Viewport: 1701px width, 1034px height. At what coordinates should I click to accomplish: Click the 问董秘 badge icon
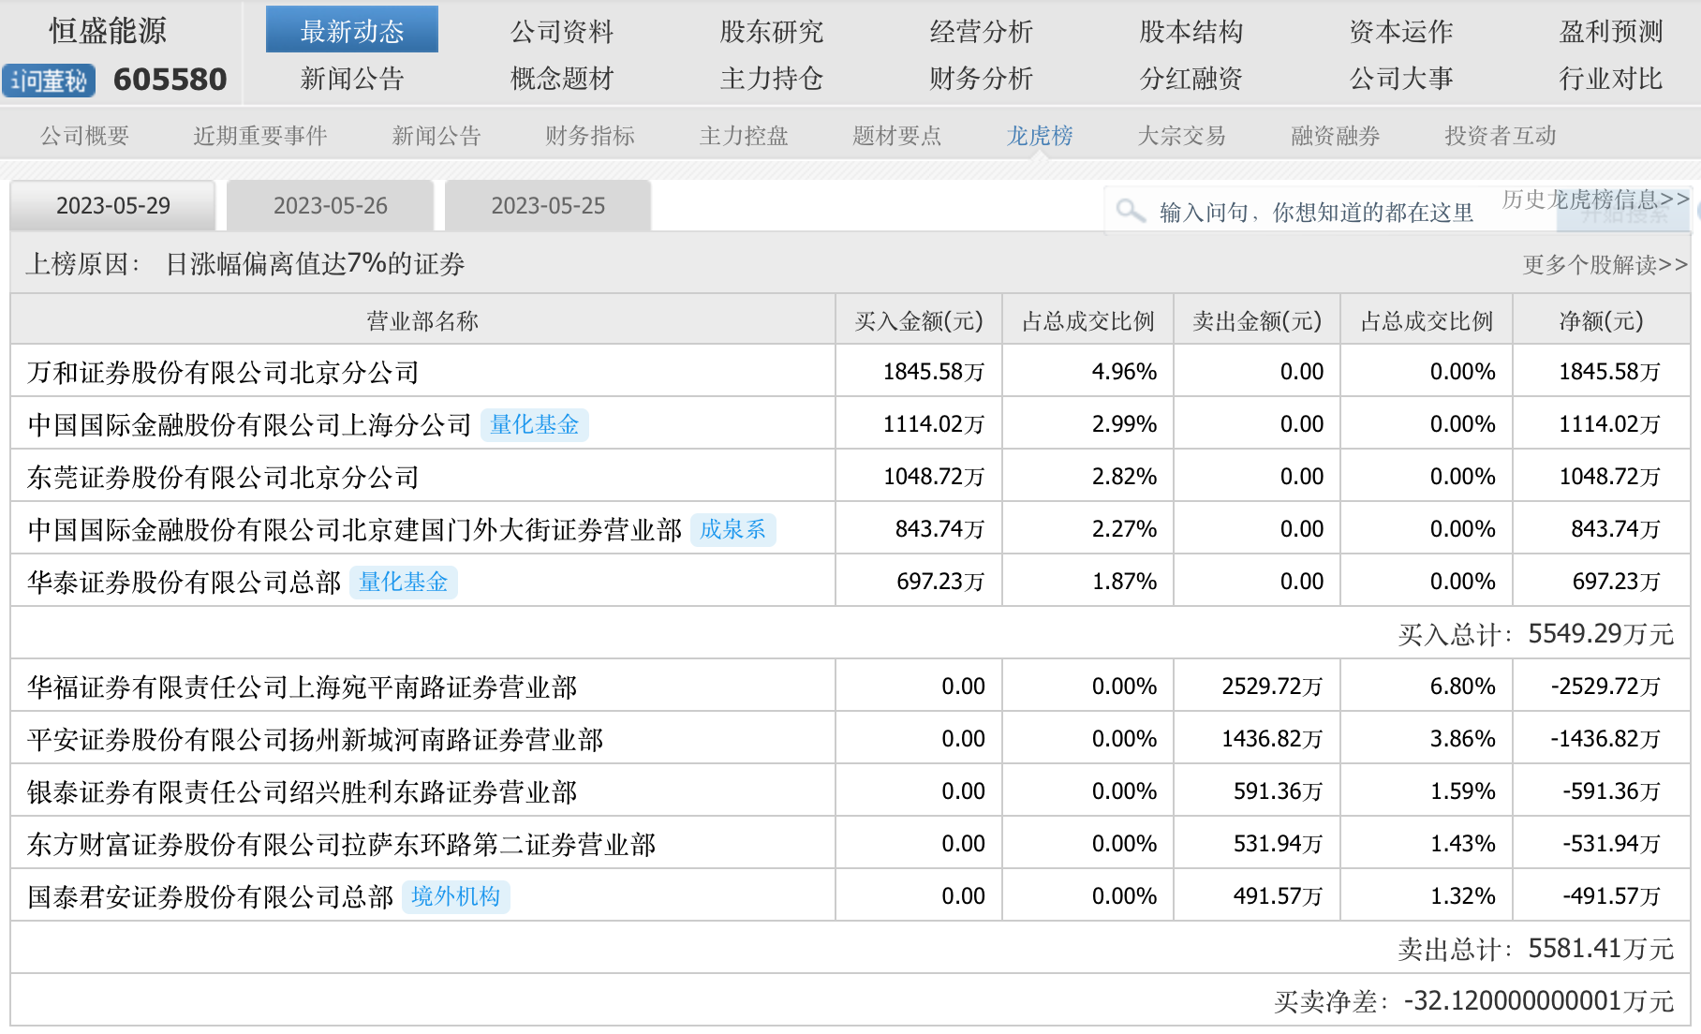tap(49, 81)
